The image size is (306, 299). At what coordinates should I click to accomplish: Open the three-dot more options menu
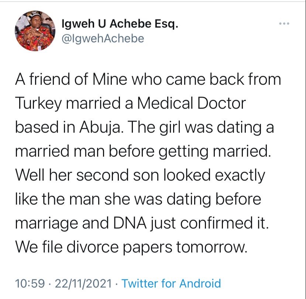click(x=284, y=24)
